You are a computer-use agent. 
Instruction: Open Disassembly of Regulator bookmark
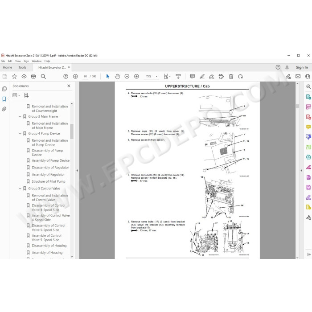[50, 168]
